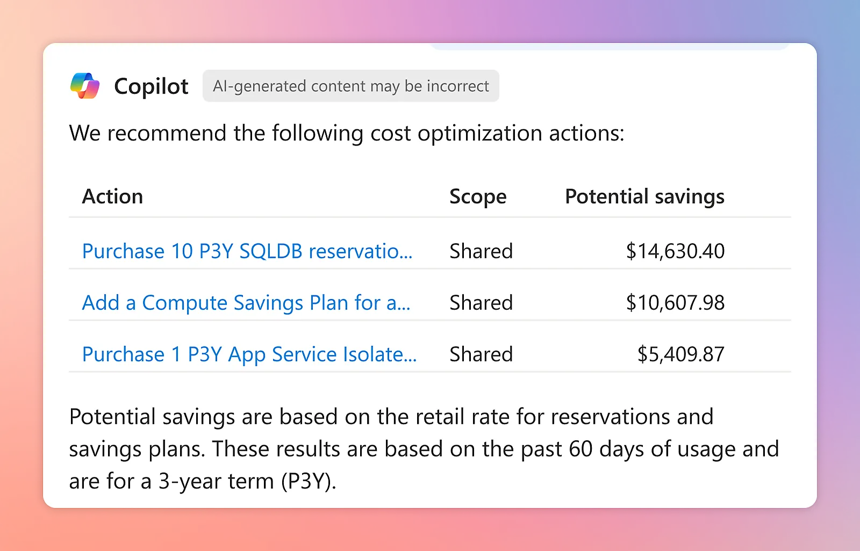This screenshot has width=860, height=551.
Task: Click the footer text about 3-year term (P3Y)
Action: pyautogui.click(x=202, y=481)
